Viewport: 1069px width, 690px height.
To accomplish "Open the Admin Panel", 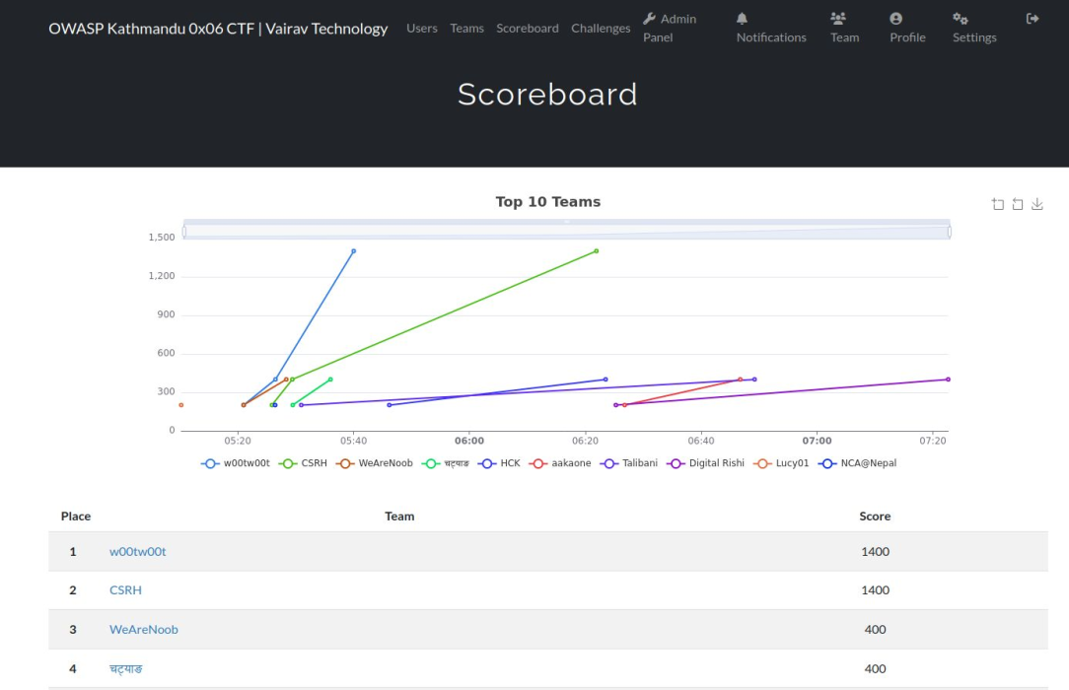I will point(671,28).
